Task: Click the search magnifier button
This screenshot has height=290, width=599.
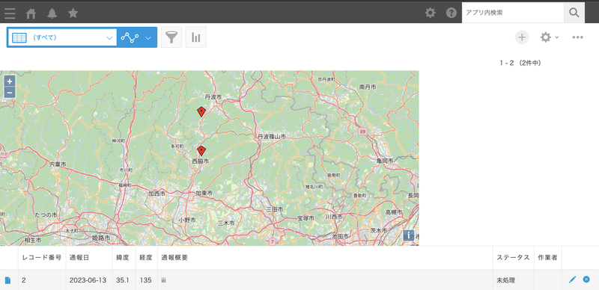Action: click(x=574, y=13)
